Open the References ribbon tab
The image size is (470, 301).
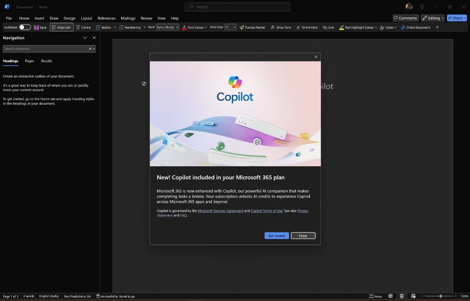click(x=106, y=18)
